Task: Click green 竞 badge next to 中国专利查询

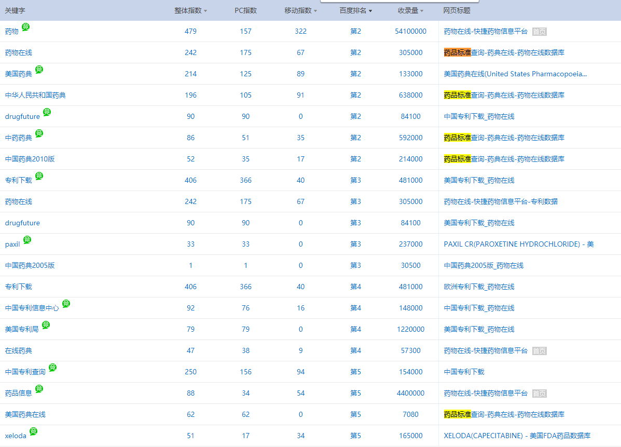Action: (53, 368)
